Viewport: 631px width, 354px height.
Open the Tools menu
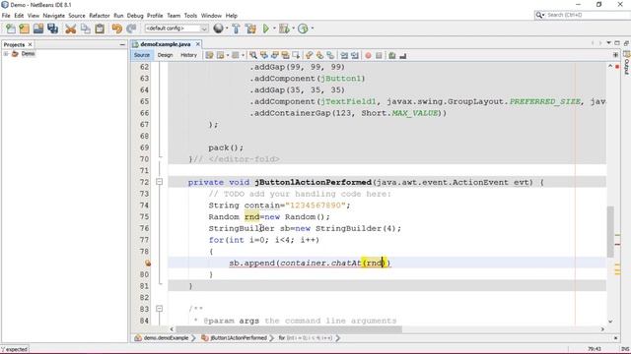coord(190,16)
